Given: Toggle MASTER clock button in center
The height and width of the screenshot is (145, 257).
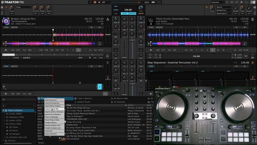Looking at the screenshot, I should tap(132, 13).
